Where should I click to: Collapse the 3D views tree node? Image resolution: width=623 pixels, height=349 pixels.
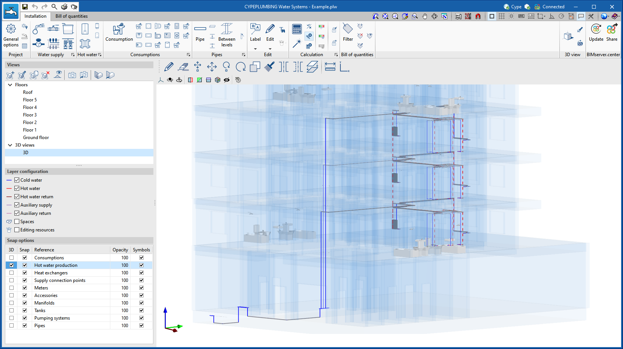10,145
